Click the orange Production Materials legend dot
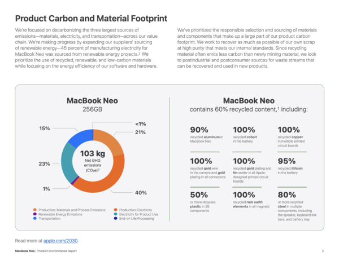 tap(35, 210)
